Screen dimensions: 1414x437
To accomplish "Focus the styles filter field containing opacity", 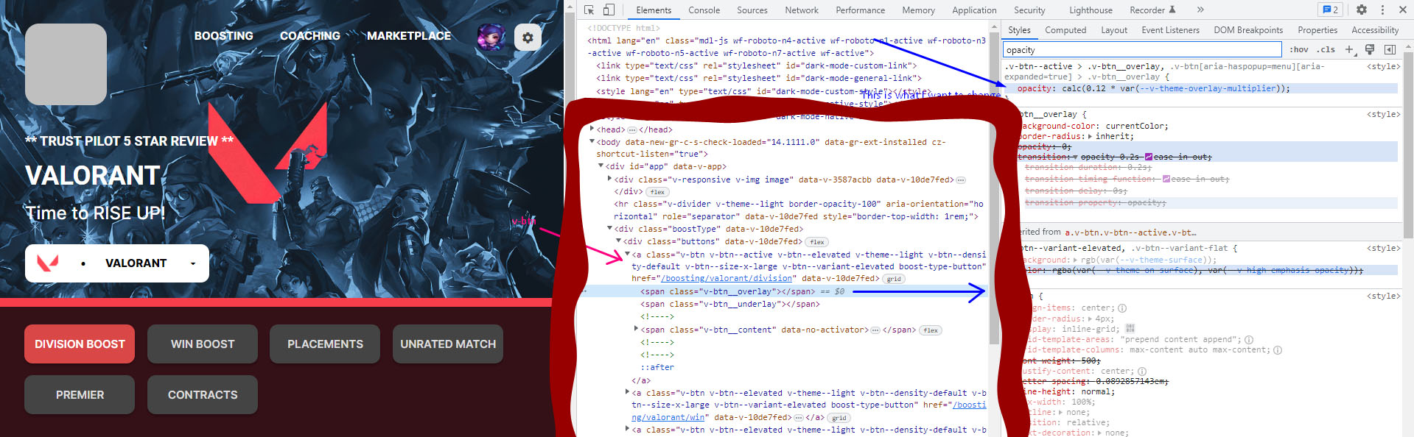I will 1142,49.
